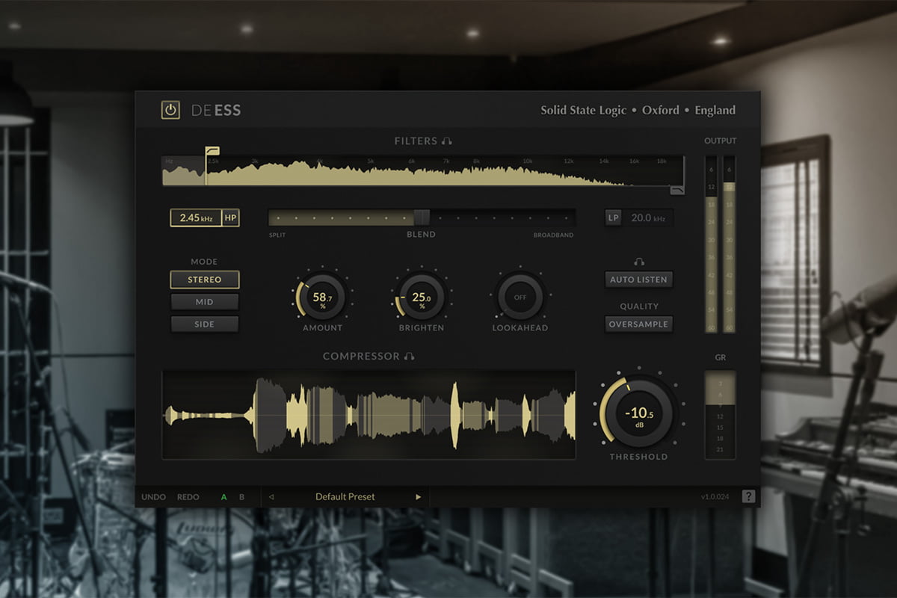
Task: Click the Lookahead knob
Action: click(520, 297)
